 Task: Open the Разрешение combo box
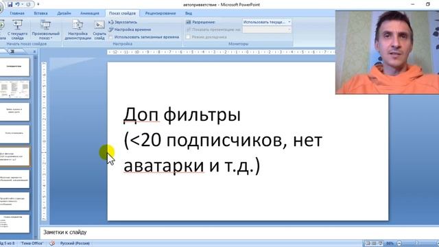pos(267,22)
